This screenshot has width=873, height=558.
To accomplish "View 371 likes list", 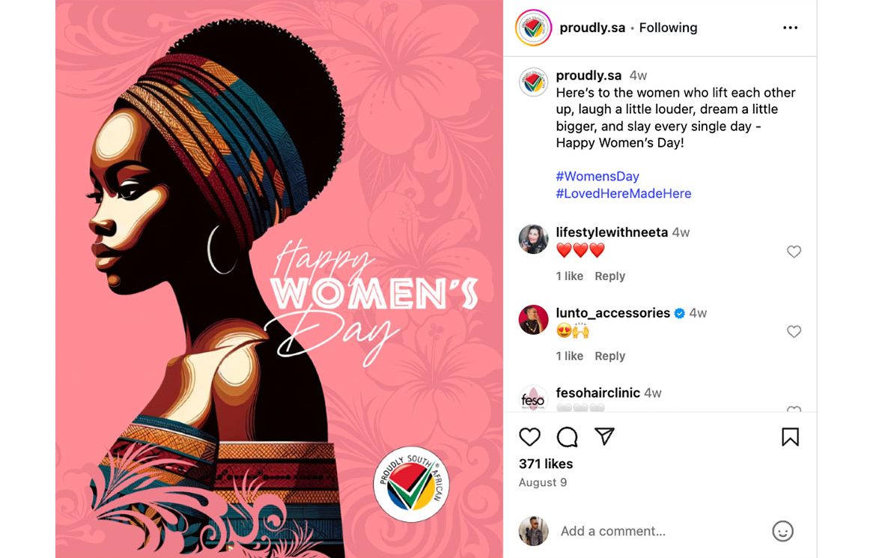I will (x=546, y=464).
